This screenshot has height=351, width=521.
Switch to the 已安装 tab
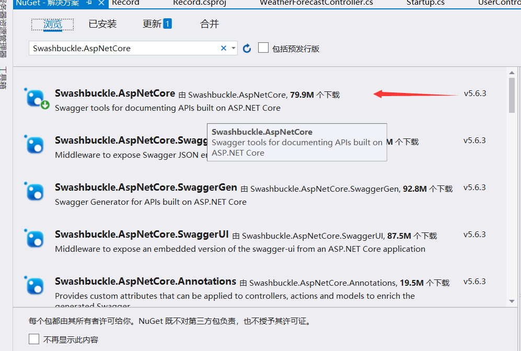pos(102,24)
